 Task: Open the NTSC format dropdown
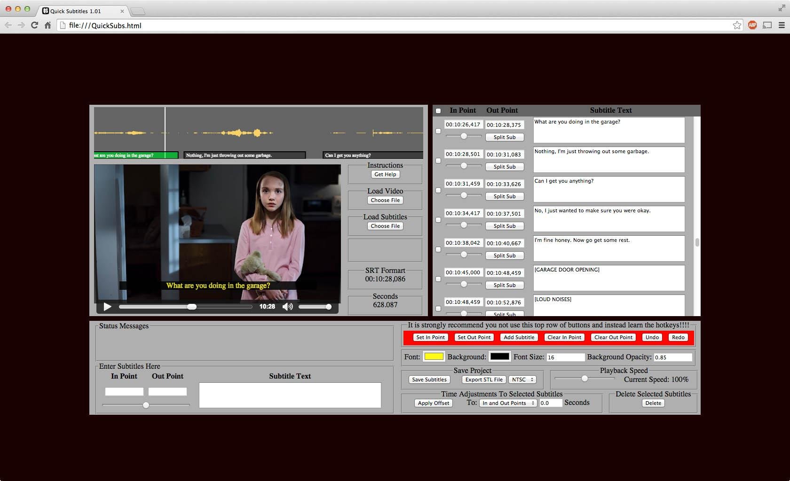pos(522,380)
